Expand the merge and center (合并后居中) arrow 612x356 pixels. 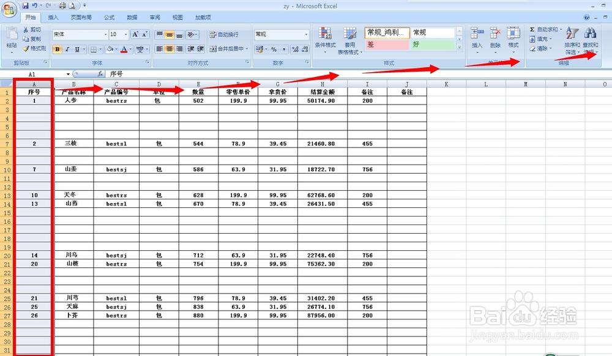pyautogui.click(x=247, y=49)
